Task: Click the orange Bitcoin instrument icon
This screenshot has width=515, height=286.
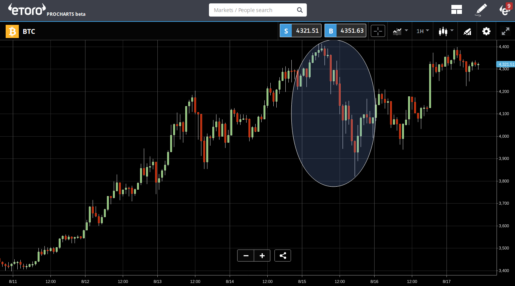Action: click(12, 31)
